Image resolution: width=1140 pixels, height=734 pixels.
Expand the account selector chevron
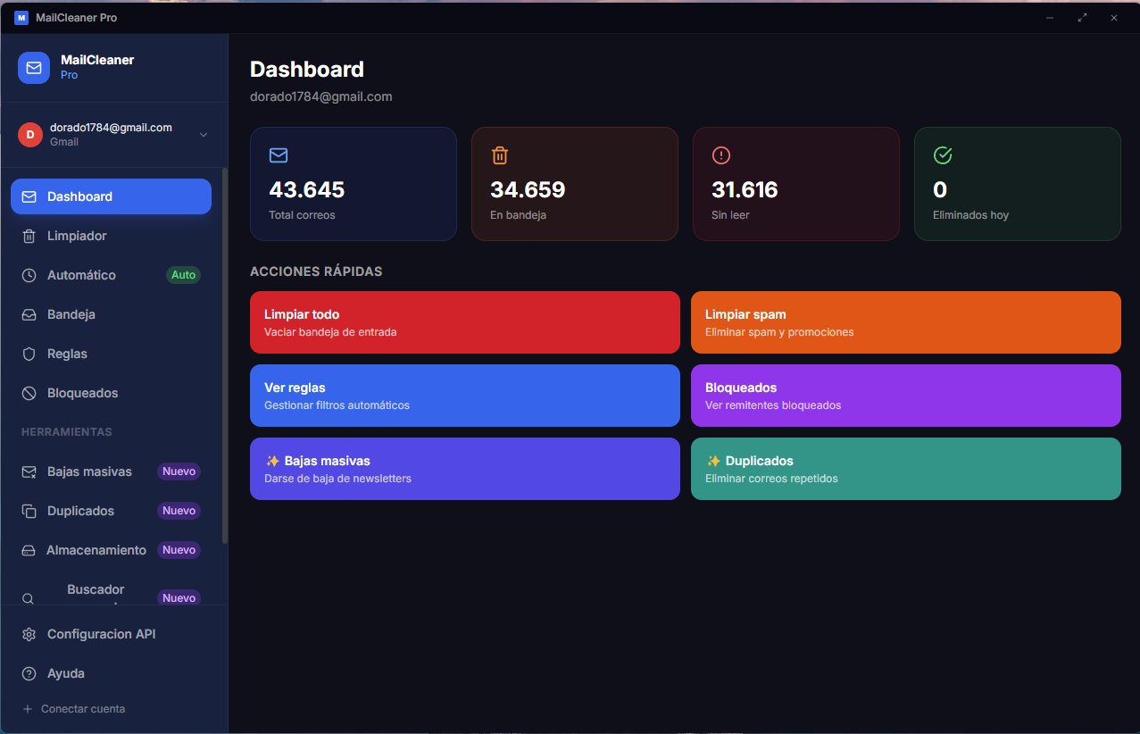204,135
